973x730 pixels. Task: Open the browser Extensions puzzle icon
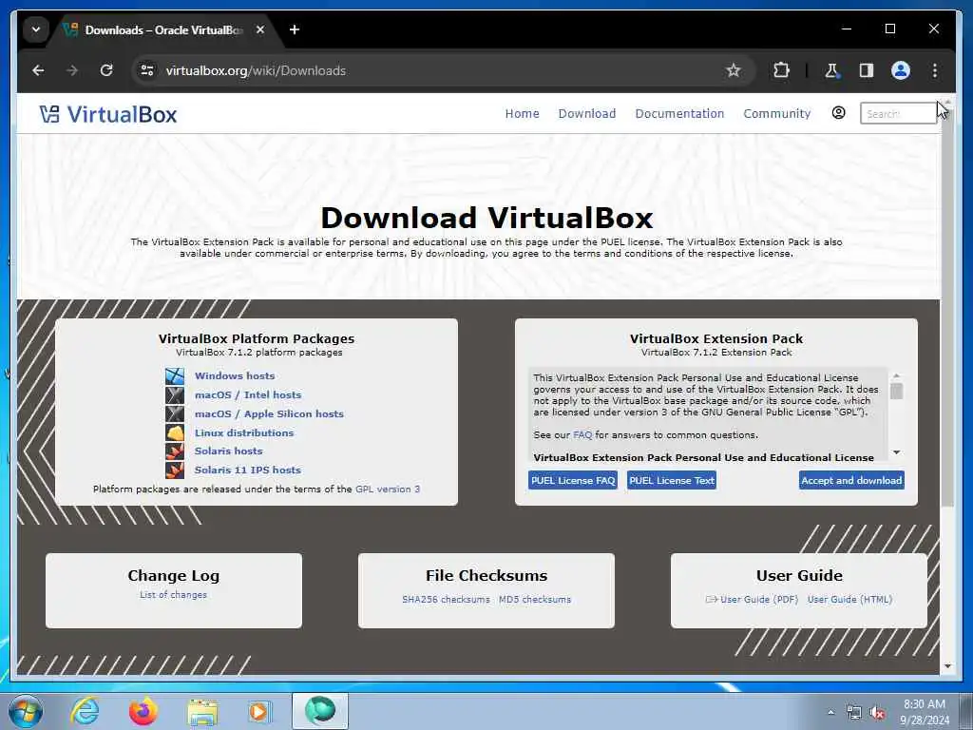coord(781,70)
